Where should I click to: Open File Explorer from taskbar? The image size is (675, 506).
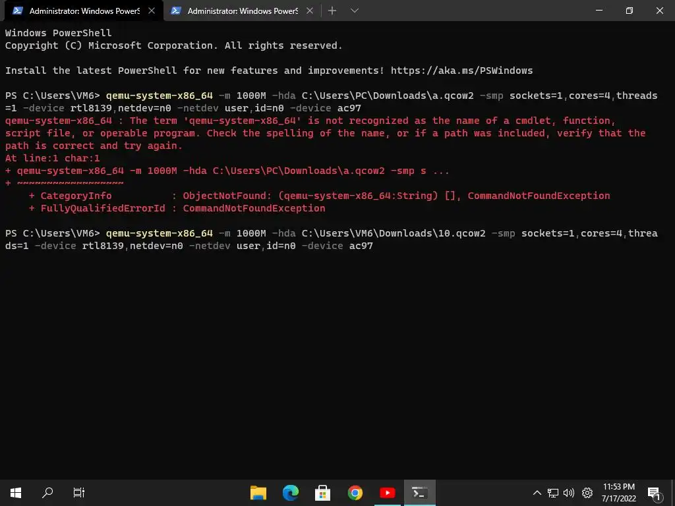point(258,493)
